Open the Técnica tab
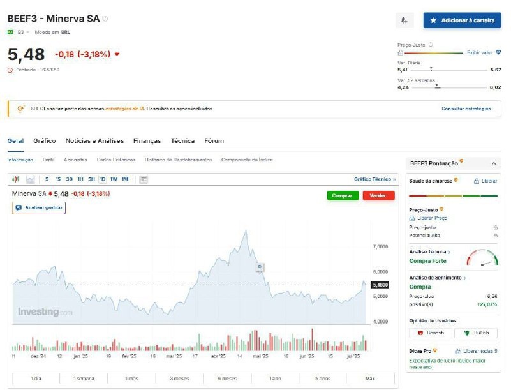Viewport: 511px width, 390px height. click(182, 141)
